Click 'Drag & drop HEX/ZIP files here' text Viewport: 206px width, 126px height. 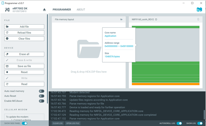point(89,72)
